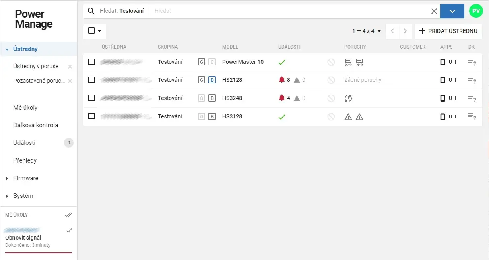The height and width of the screenshot is (260, 489).
Task: Collapse the Ústředny sidebar section
Action: click(x=7, y=49)
